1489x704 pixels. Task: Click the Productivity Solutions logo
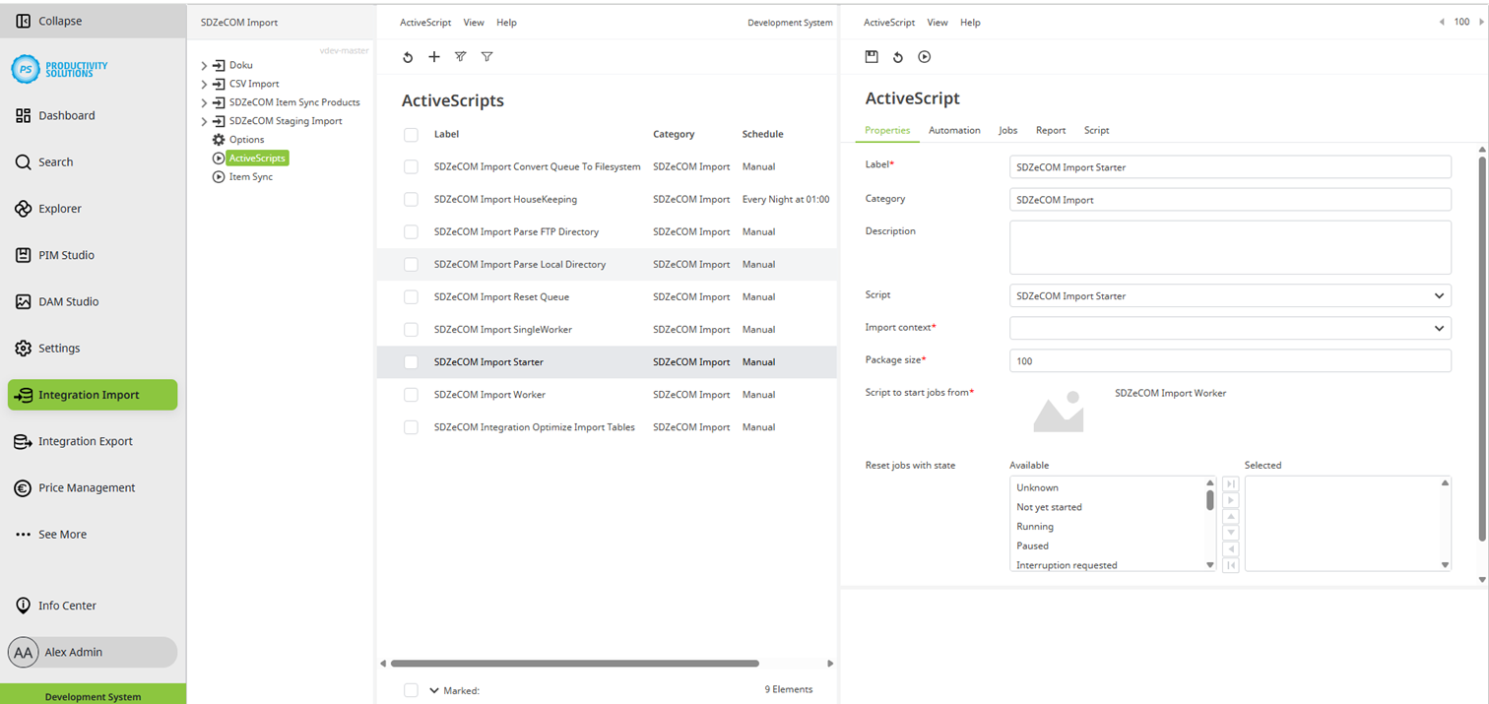tap(59, 69)
